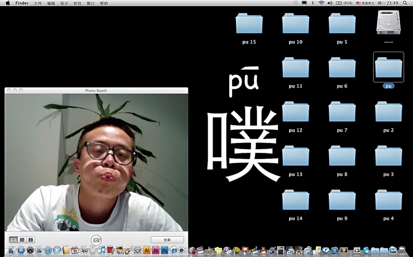
Task: Open Keynote from the dock
Action: [245, 250]
